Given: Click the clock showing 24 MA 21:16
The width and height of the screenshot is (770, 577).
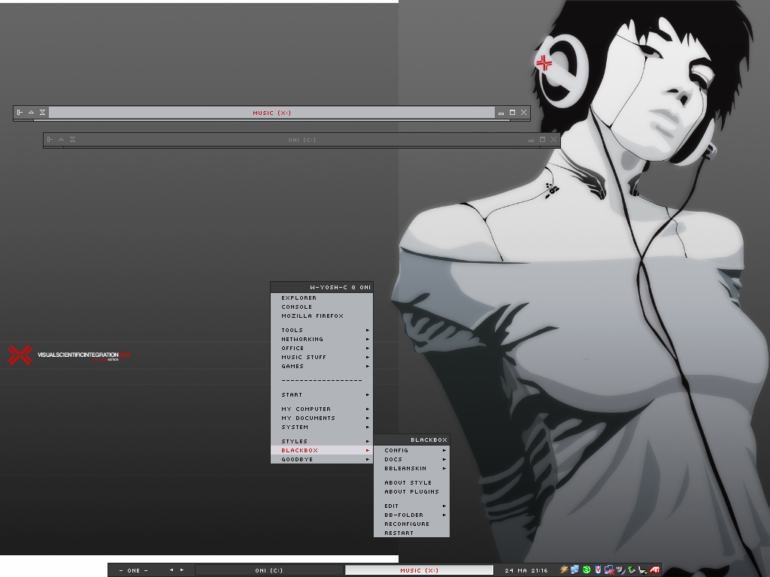Looking at the screenshot, I should (x=526, y=570).
